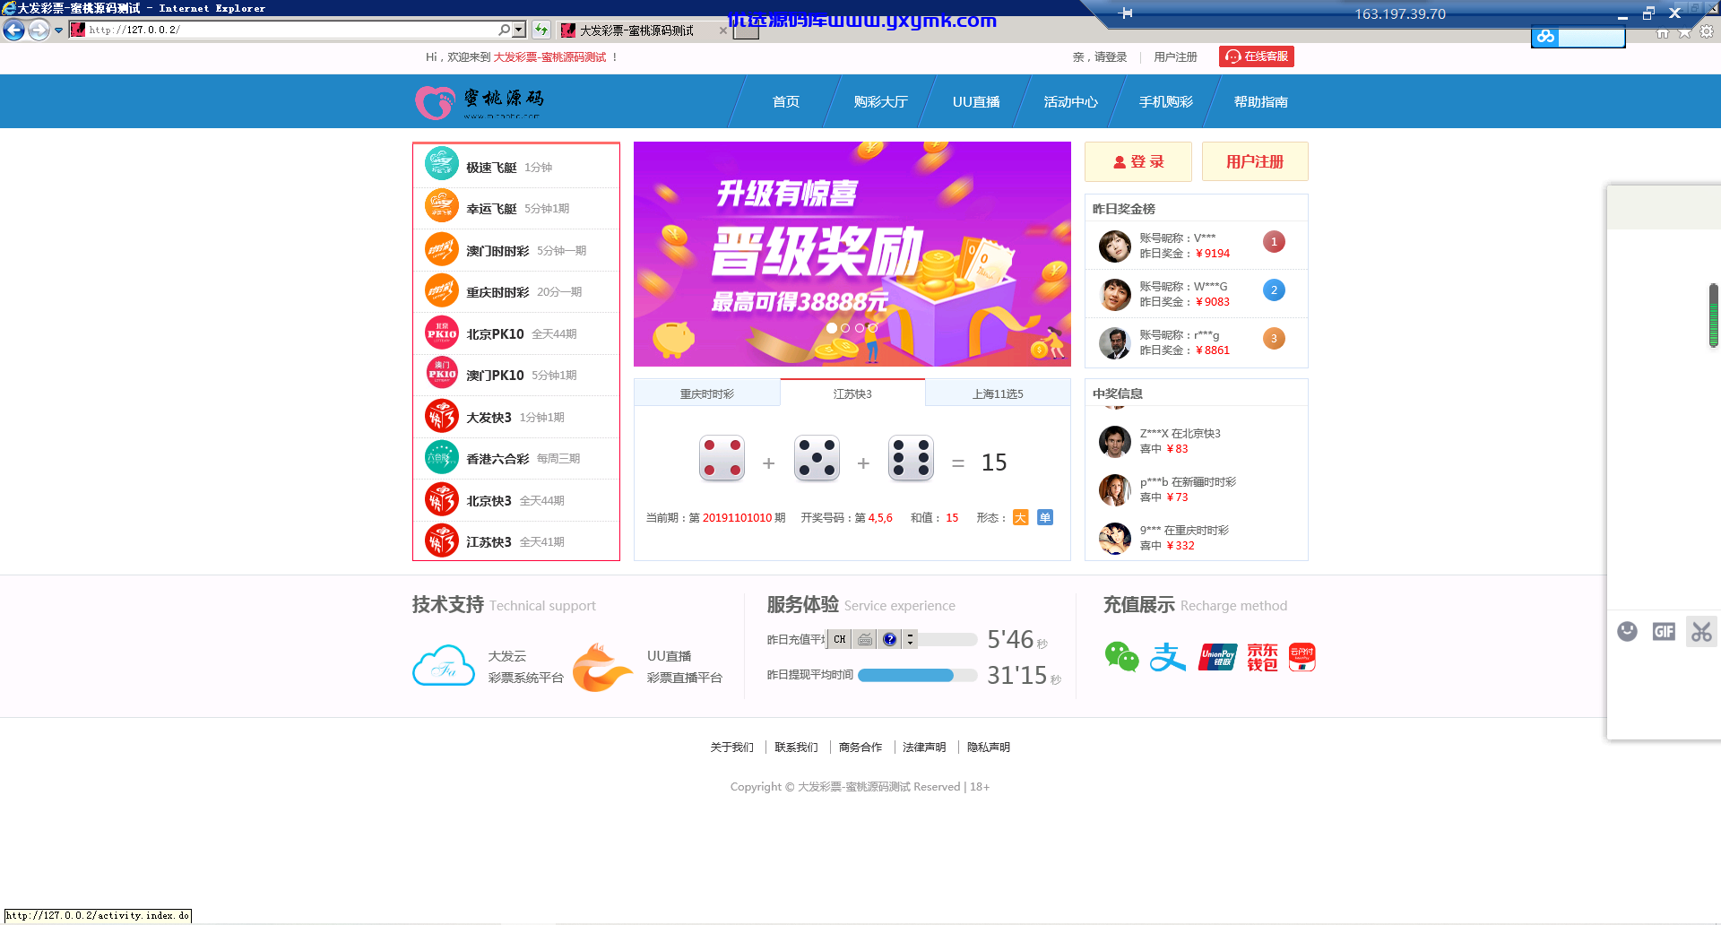Click the UU直播 fox logo
Image resolution: width=1721 pixels, height=925 pixels.
(x=602, y=667)
